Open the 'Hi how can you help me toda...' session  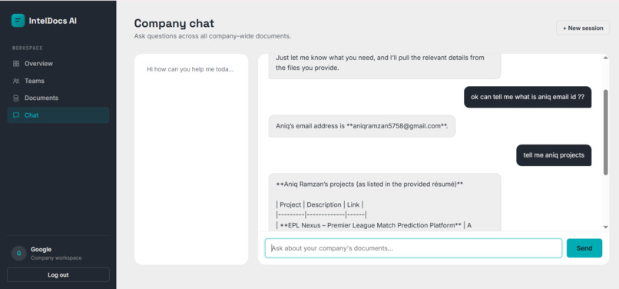[190, 70]
